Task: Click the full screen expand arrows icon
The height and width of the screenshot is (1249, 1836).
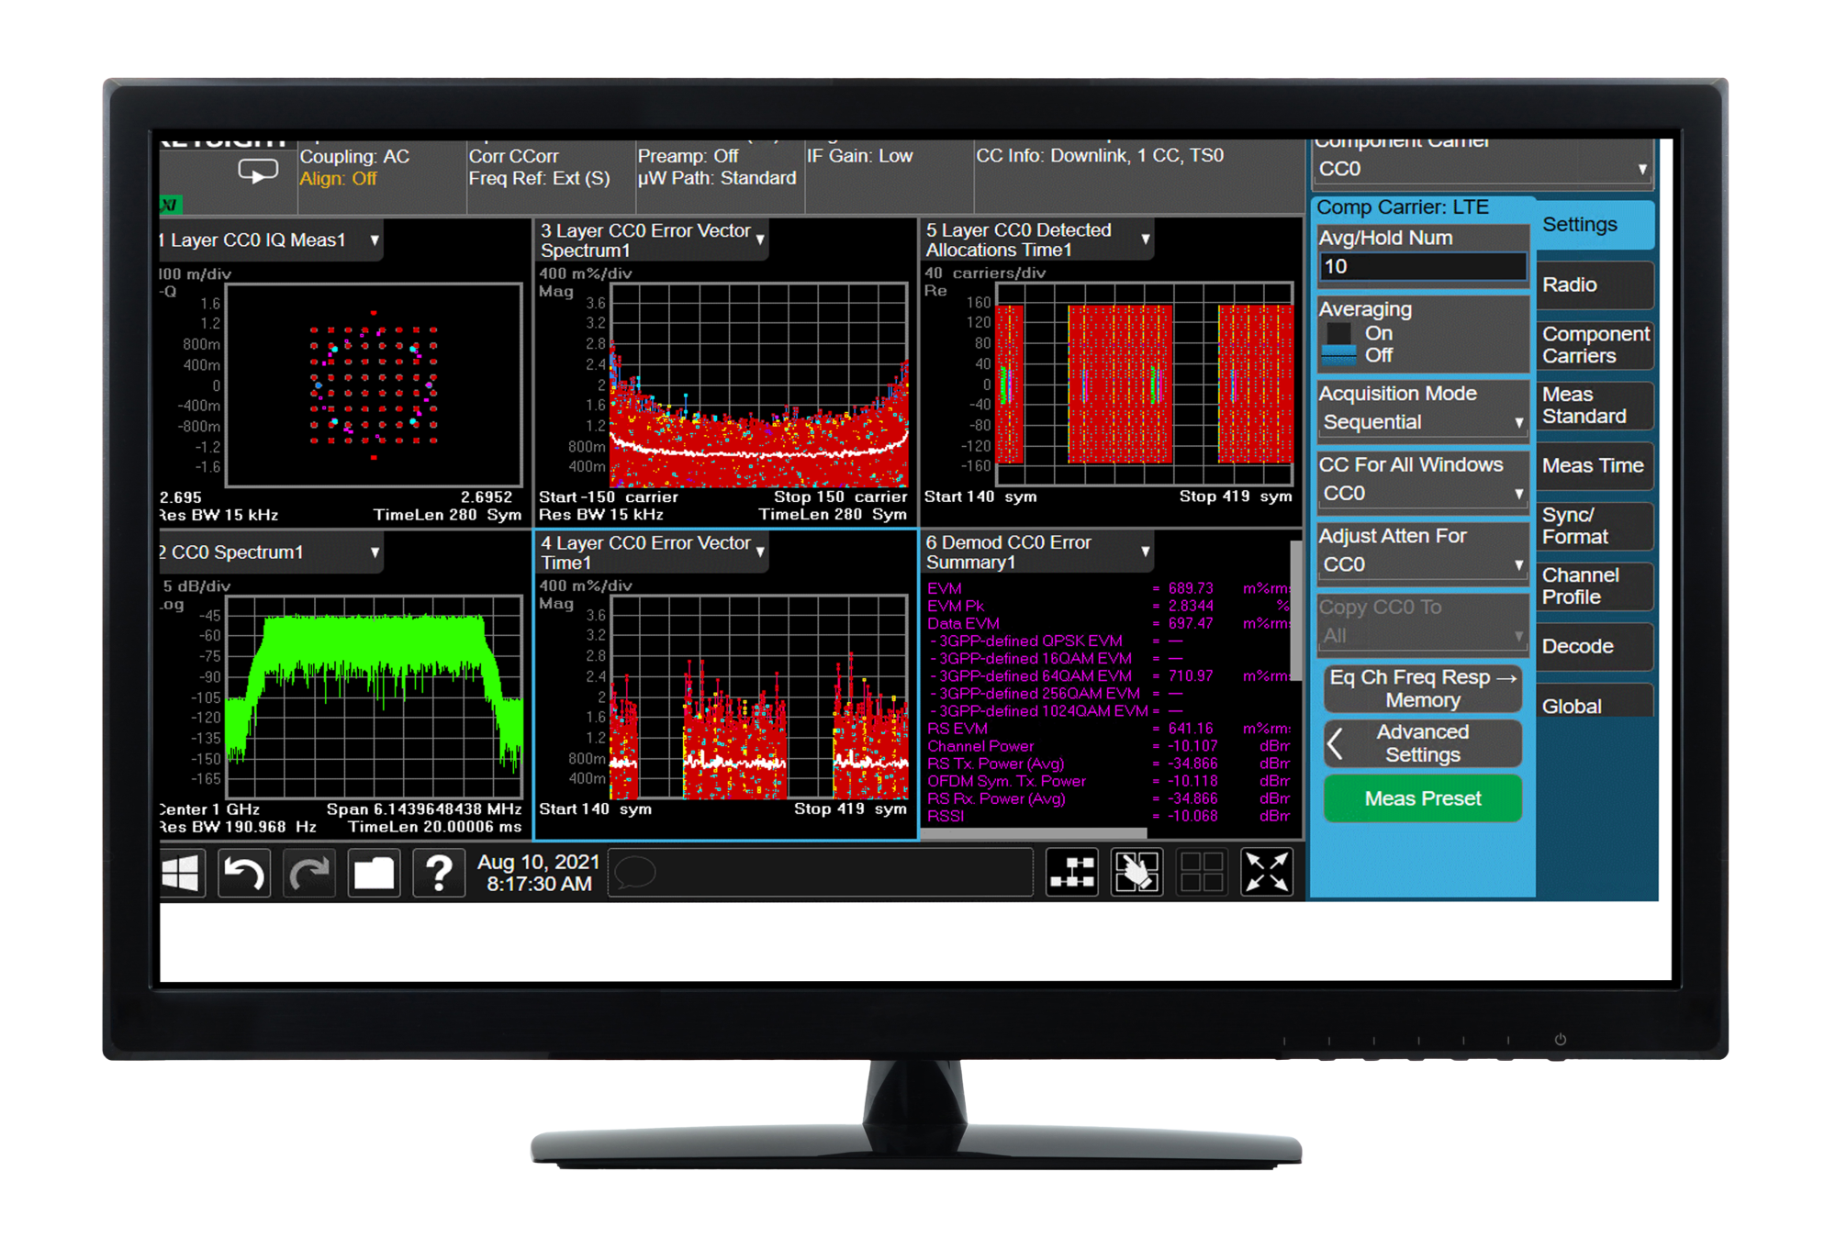Action: coord(1266,872)
